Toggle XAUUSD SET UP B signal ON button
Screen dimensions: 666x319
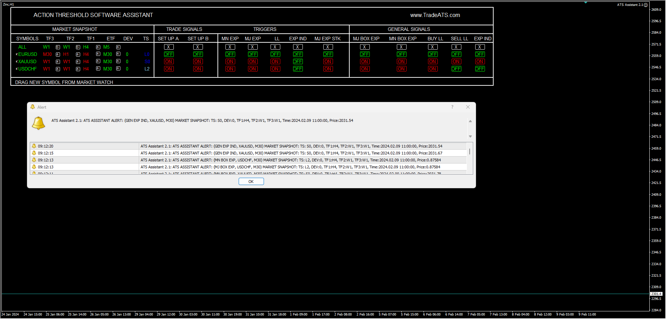[x=198, y=62]
